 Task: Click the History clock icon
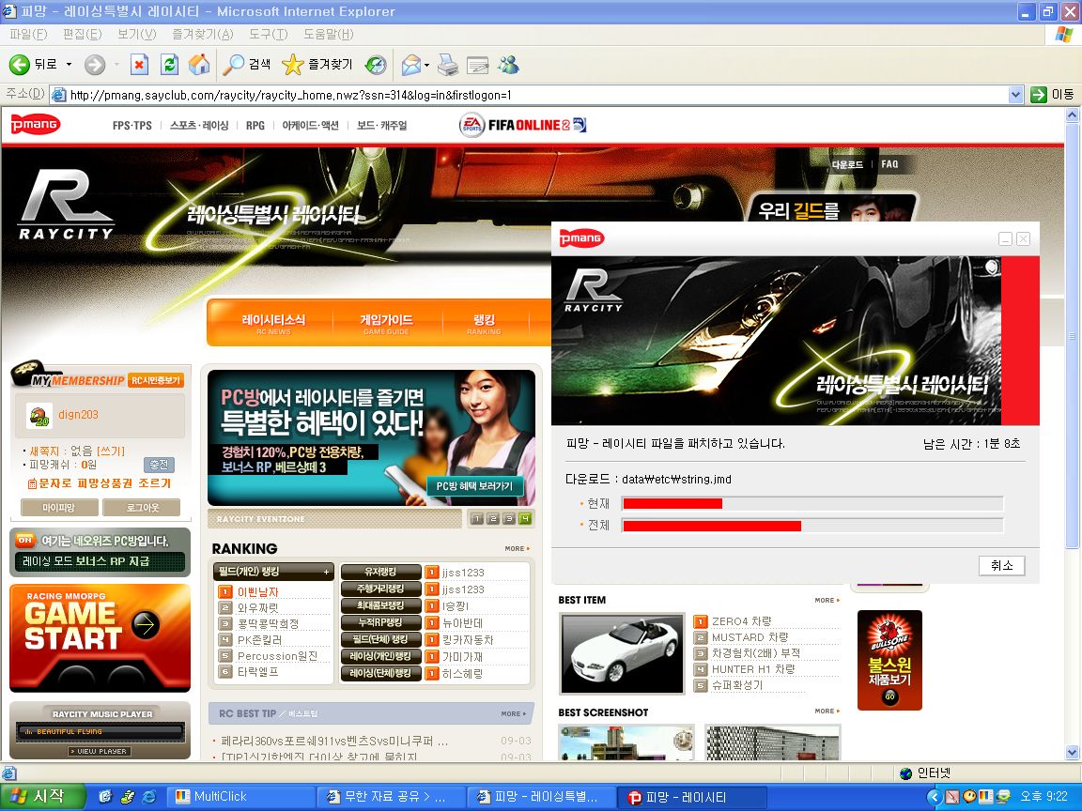[x=376, y=65]
